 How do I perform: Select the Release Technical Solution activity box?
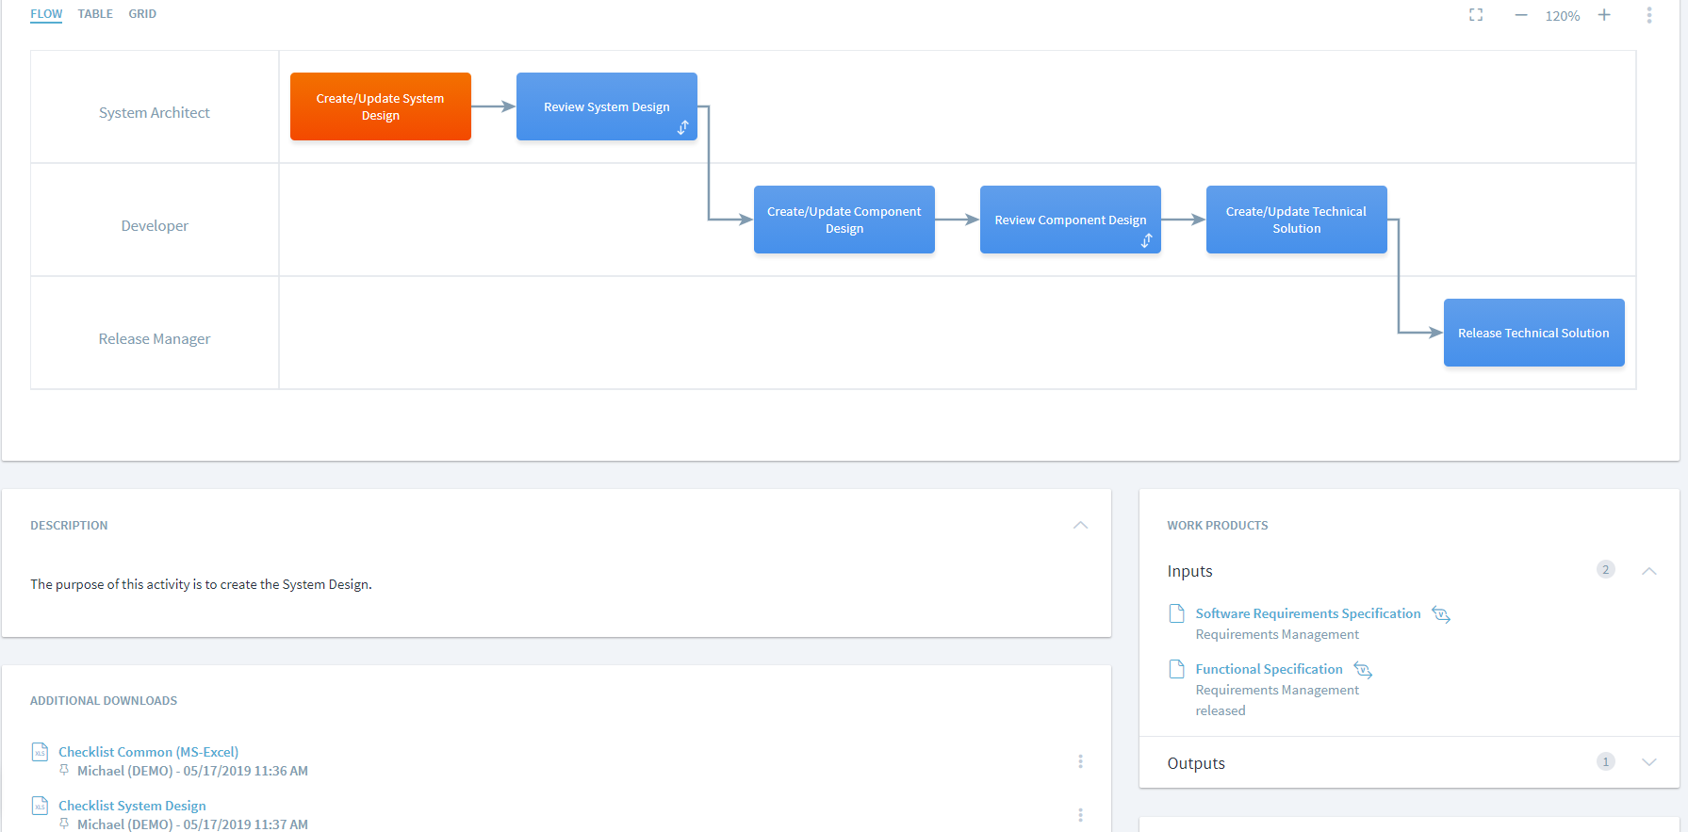[1533, 333]
